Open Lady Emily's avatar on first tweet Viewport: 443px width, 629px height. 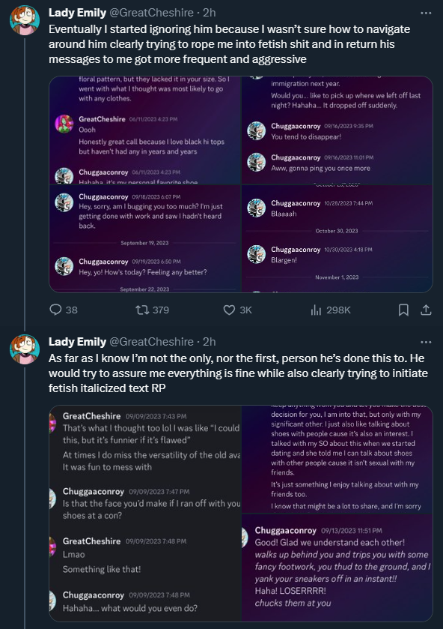click(x=25, y=20)
